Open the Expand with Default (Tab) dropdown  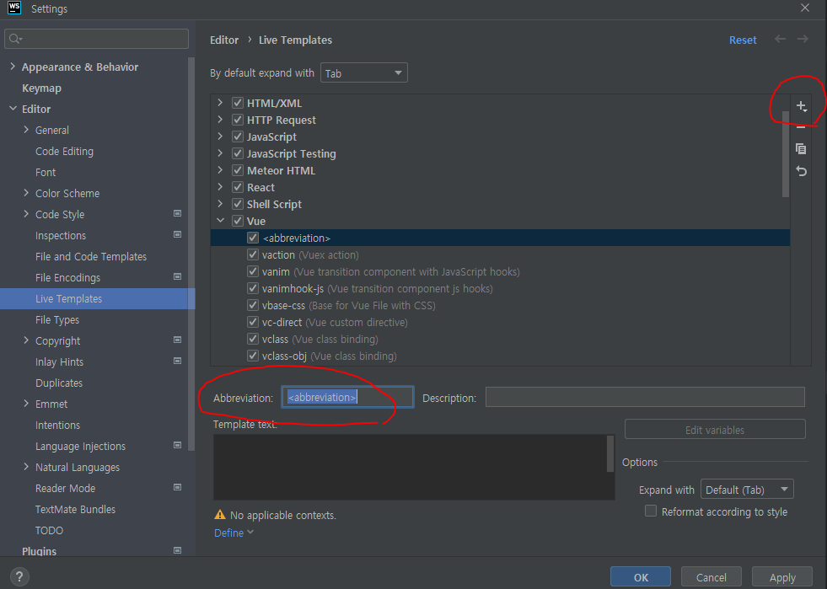747,490
